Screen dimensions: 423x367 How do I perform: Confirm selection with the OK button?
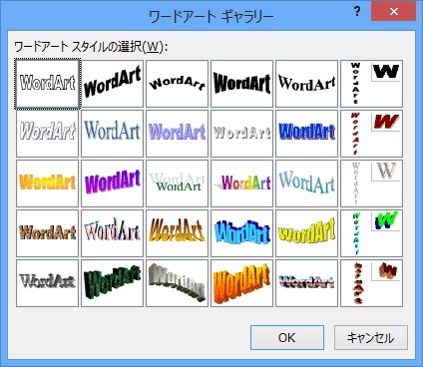[x=287, y=338]
